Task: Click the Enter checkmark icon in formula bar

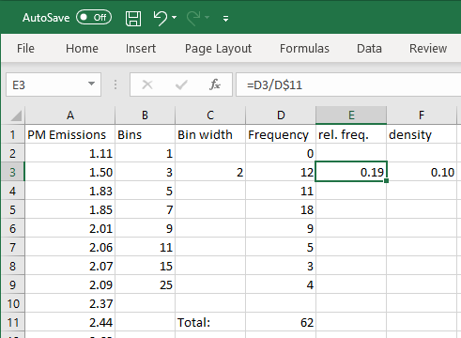Action: 181,84
